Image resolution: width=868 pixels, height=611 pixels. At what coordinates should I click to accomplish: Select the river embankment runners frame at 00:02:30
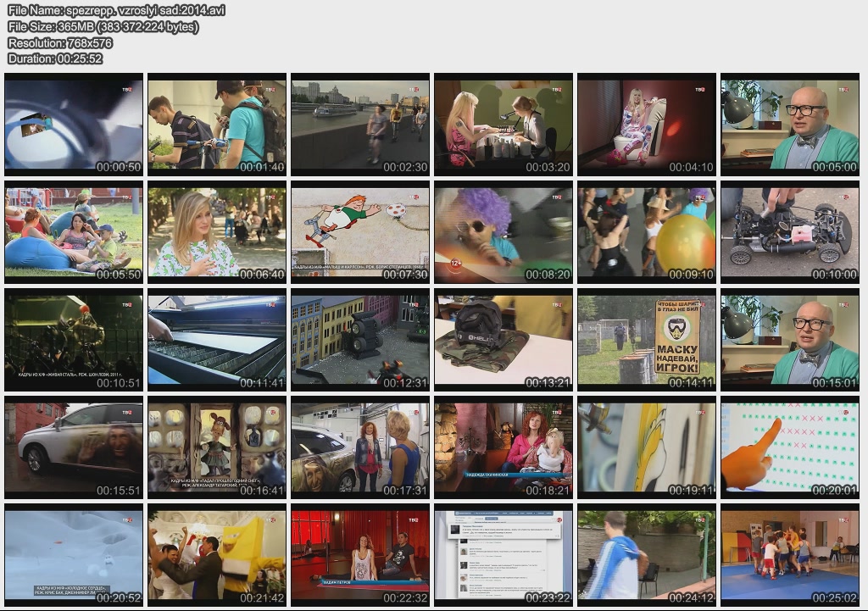pos(360,124)
